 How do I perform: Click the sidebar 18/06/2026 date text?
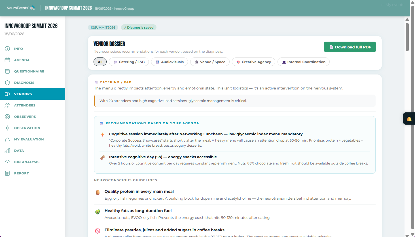coord(14,34)
